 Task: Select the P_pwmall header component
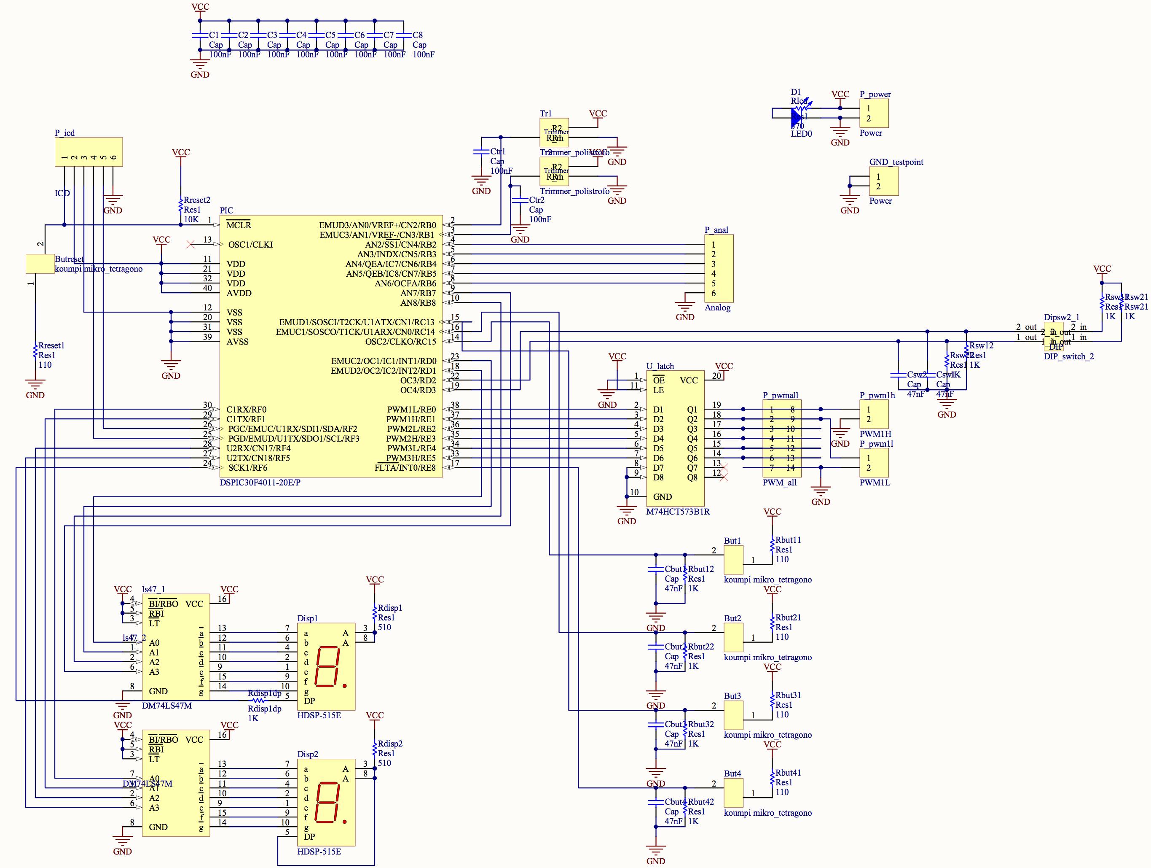click(x=782, y=439)
